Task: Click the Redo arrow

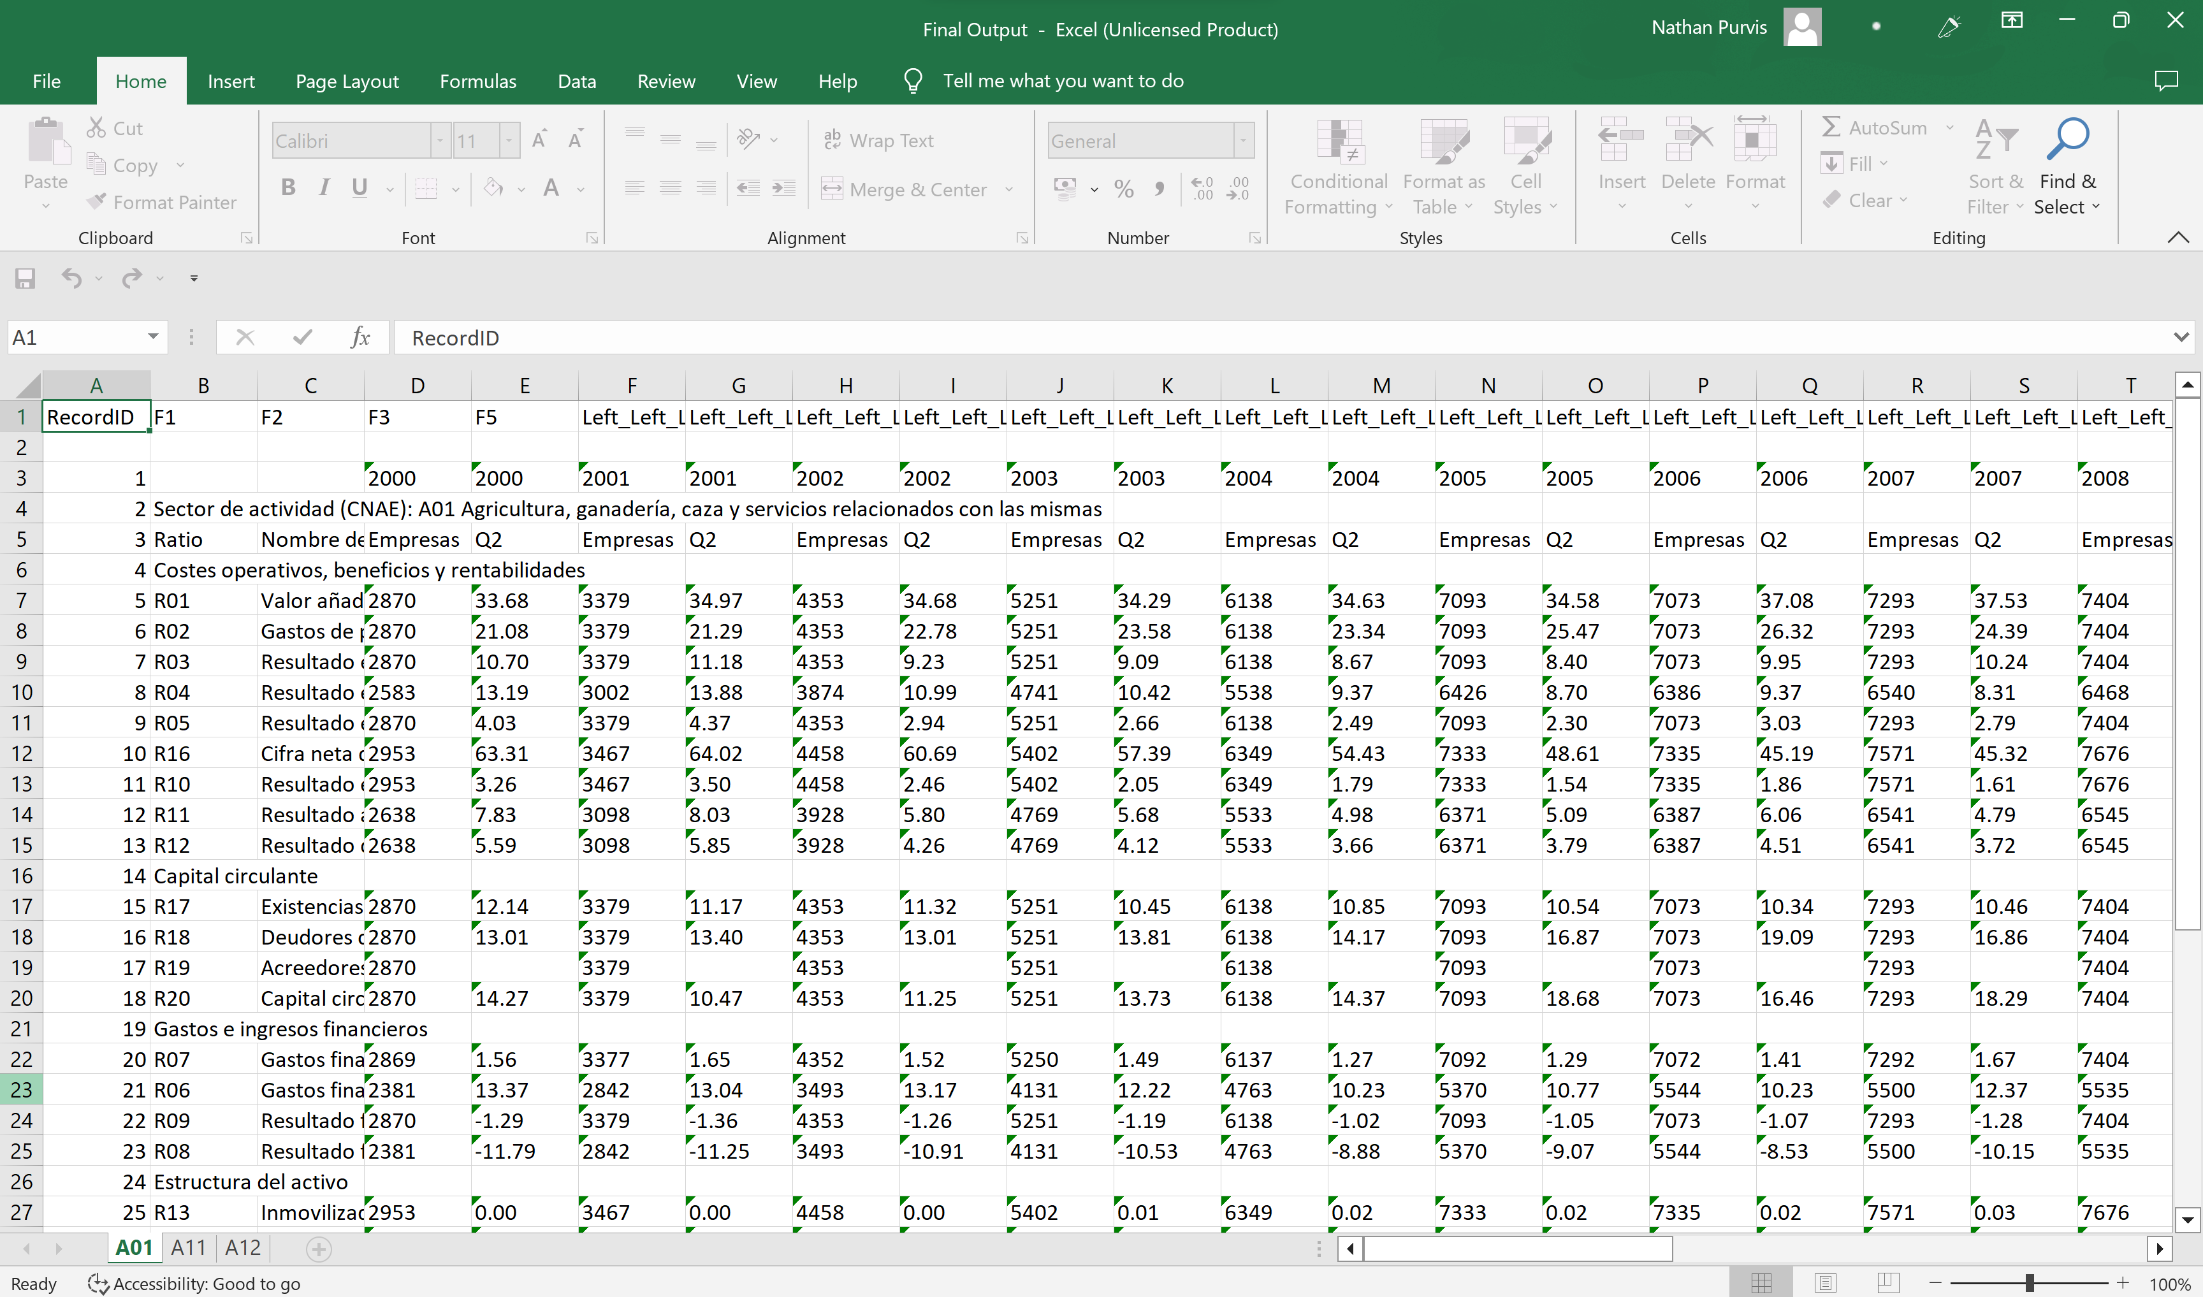Action: (132, 278)
